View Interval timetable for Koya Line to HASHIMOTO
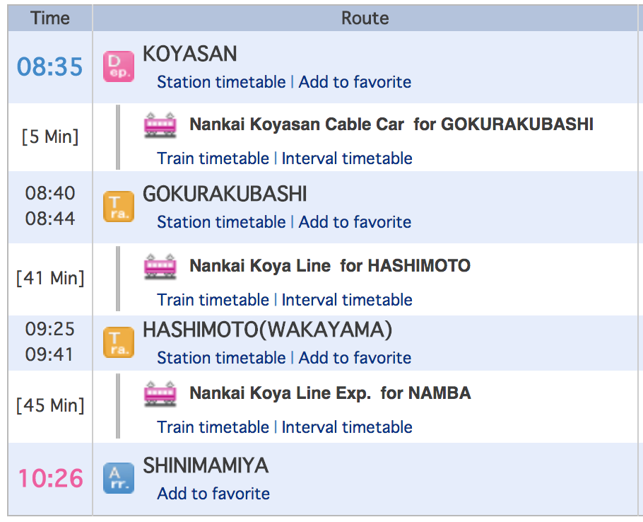 coord(347,300)
